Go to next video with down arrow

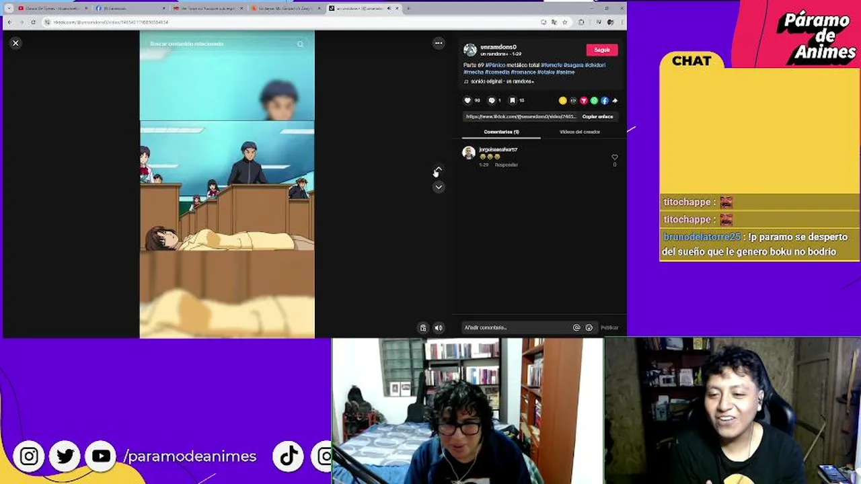(439, 187)
